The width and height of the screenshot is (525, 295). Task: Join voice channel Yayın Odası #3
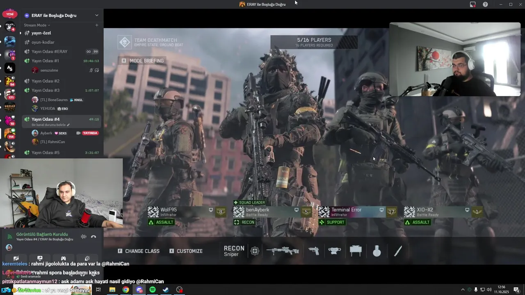click(62, 90)
